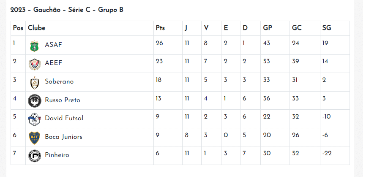Click the AEEF club logo
This screenshot has width=377, height=184.
tap(35, 64)
